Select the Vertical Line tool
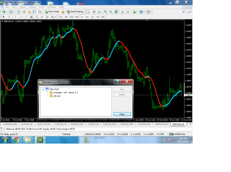This screenshot has height=172, width=231. point(15,17)
